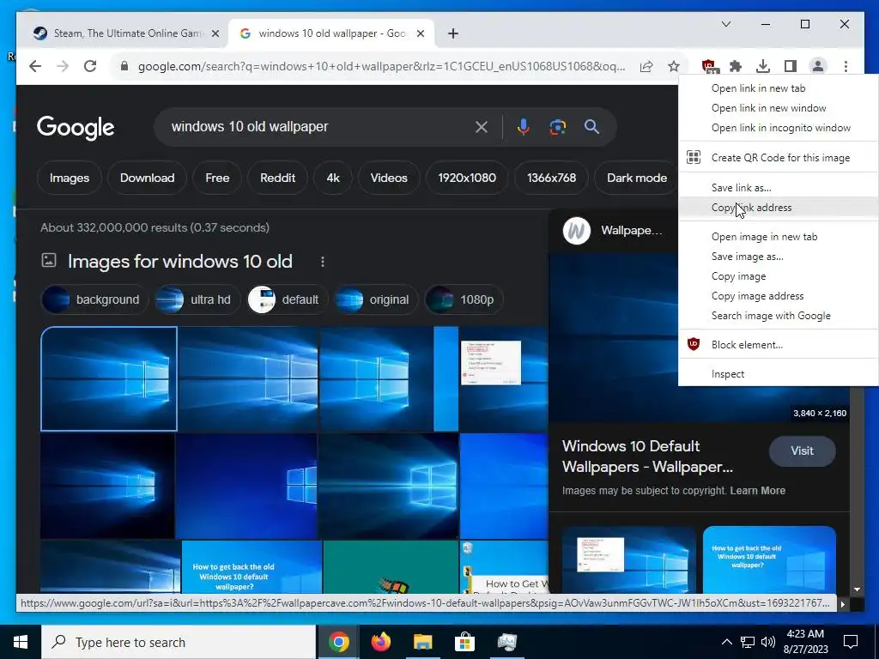Select the ultra hd image suggestion chip
This screenshot has width=879, height=659.
pos(197,299)
